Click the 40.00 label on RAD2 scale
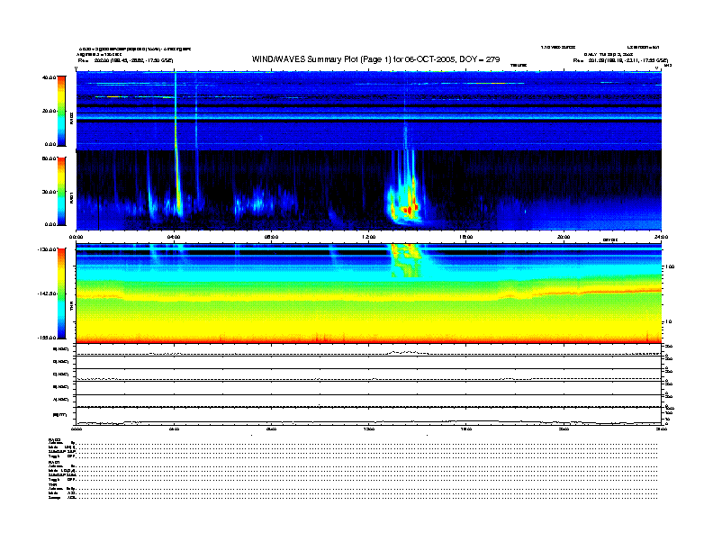 [x=49, y=77]
